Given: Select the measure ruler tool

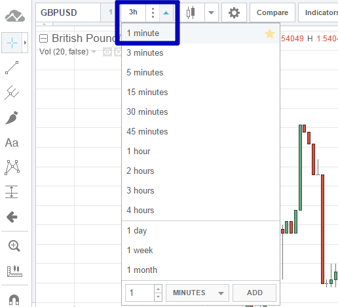Looking at the screenshot, I should [14, 271].
